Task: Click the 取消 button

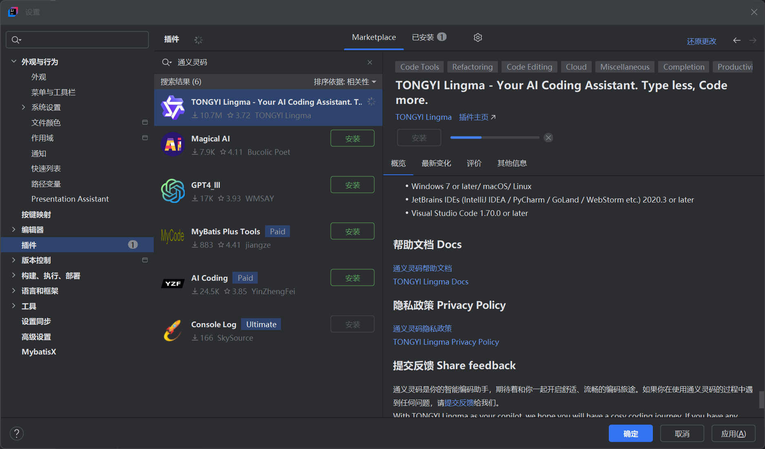Action: pos(682,434)
